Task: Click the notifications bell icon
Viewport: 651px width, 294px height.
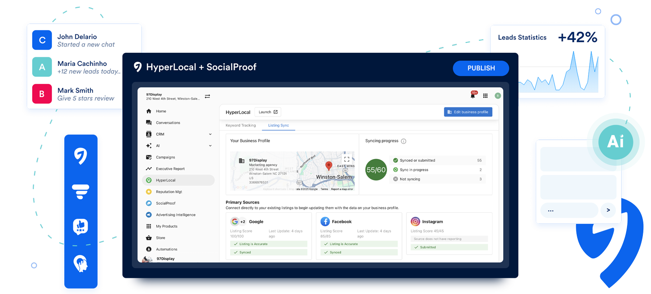Action: click(473, 96)
